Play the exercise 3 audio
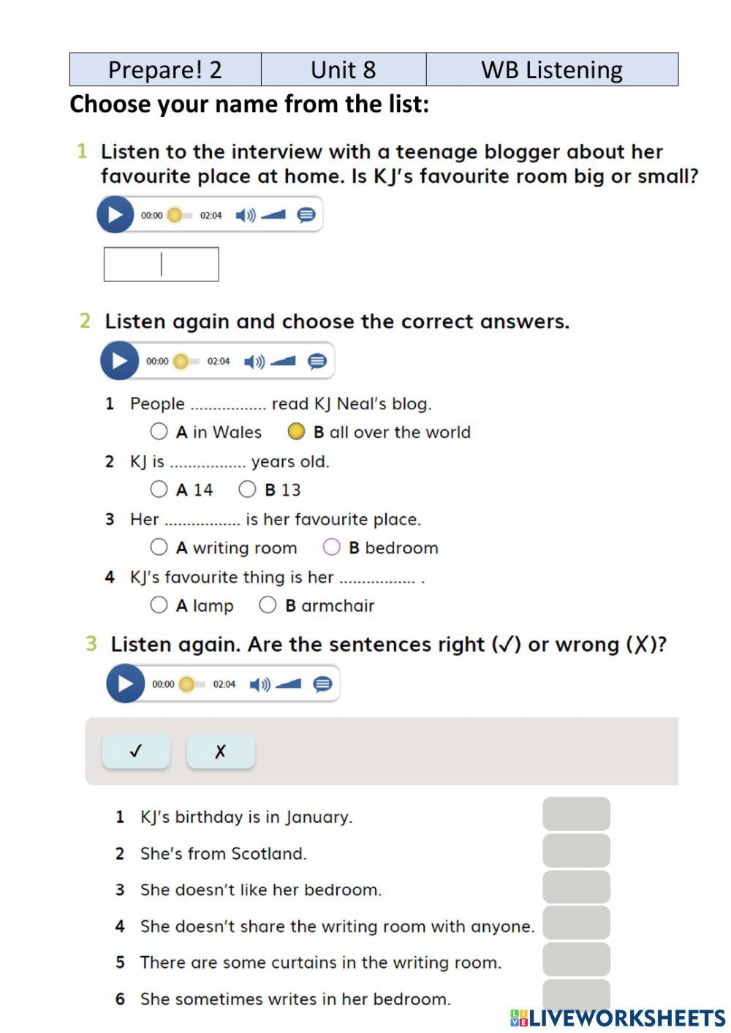This screenshot has height=1033, width=731. click(126, 684)
